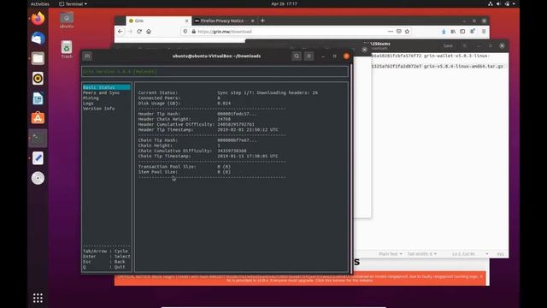Reload the grin.mw page in Firefox
Screen dimensions: 547x308
click(x=139, y=32)
